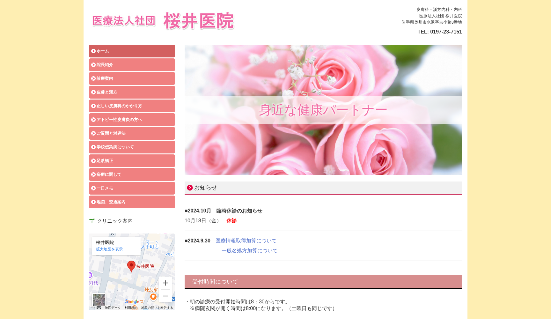Image resolution: width=551 pixels, height=319 pixels.
Task: Click the red arrow icon beside お知らせ
Action: [x=189, y=188]
